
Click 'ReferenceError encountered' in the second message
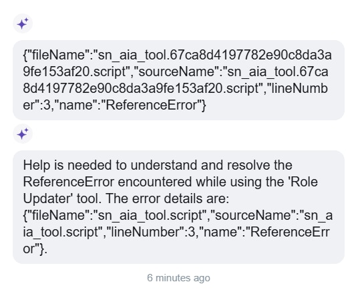(x=108, y=182)
